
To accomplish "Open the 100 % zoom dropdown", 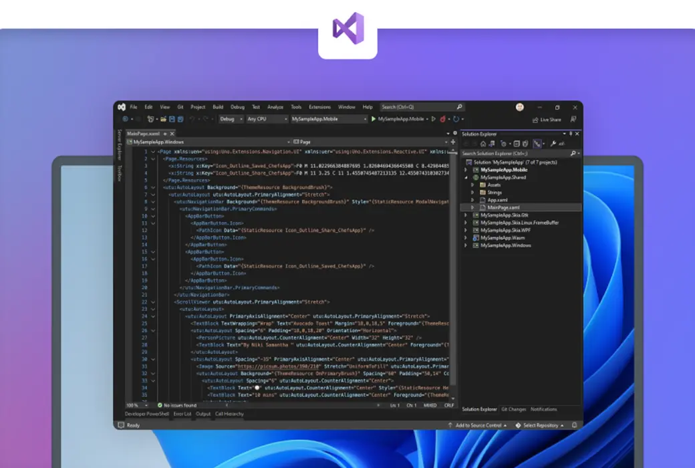I will (x=137, y=405).
